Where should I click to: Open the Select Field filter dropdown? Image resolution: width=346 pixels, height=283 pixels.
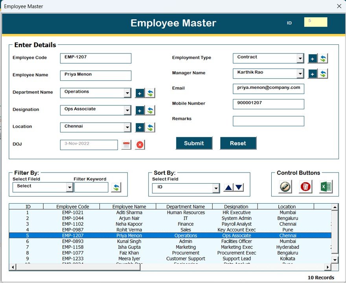click(x=70, y=187)
